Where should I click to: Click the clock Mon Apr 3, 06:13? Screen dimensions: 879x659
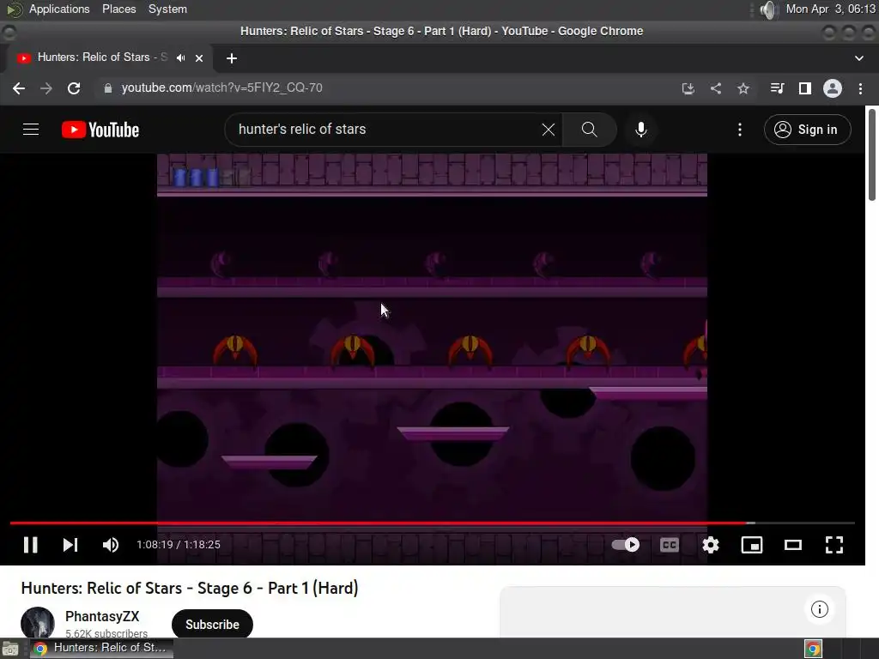(x=830, y=9)
